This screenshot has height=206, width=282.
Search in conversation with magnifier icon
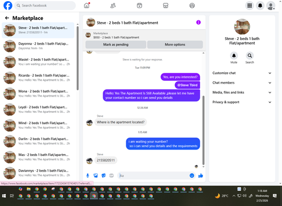[250, 56]
